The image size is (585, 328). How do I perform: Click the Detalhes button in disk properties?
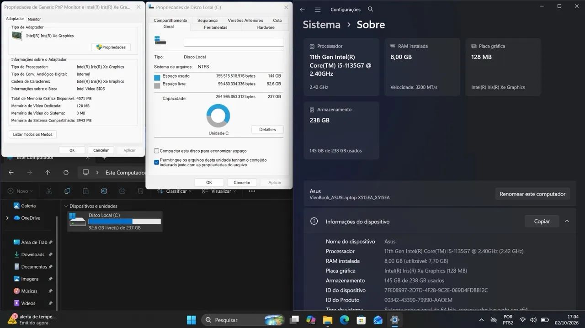(x=267, y=129)
